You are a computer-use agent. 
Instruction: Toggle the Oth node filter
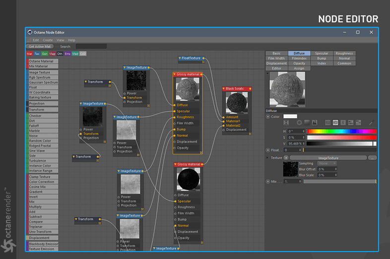click(60, 54)
